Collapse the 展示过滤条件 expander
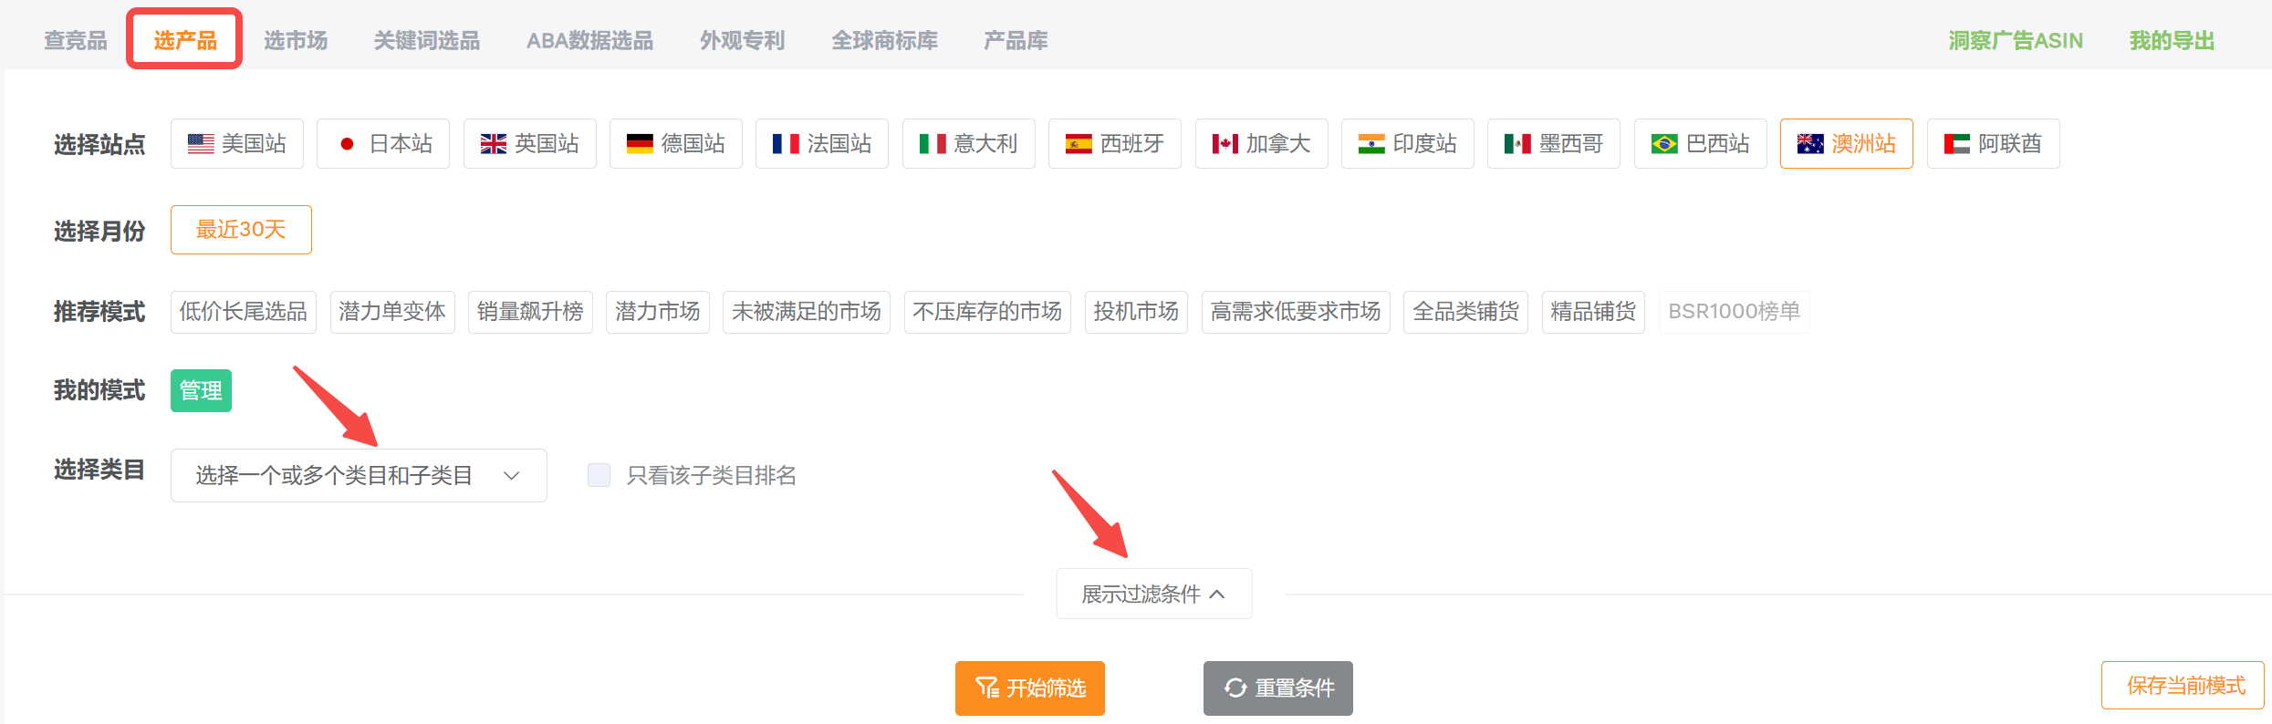Image resolution: width=2272 pixels, height=724 pixels. point(1154,594)
